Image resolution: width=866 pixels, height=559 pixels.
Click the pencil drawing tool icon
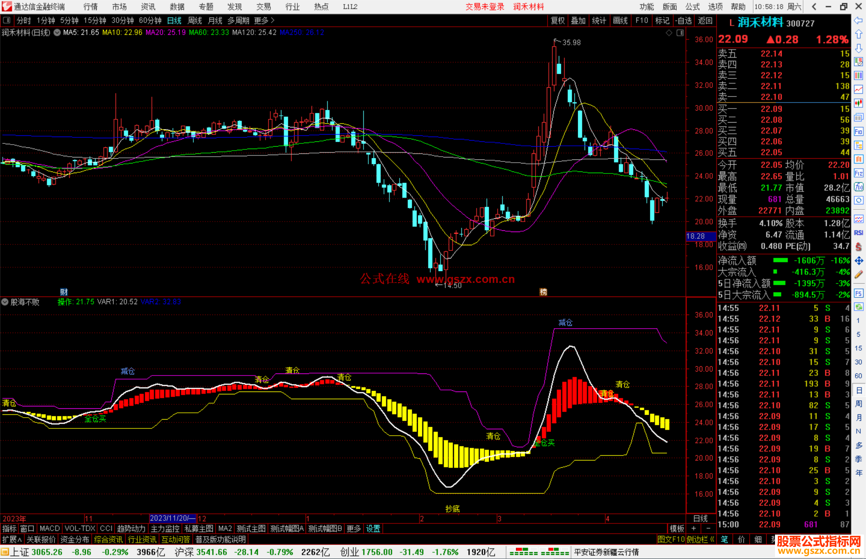pyautogui.click(x=858, y=274)
